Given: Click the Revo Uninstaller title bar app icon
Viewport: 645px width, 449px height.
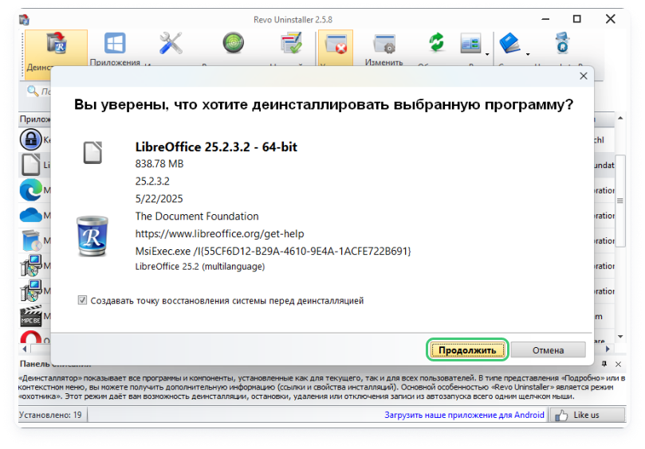Looking at the screenshot, I should click(x=24, y=19).
